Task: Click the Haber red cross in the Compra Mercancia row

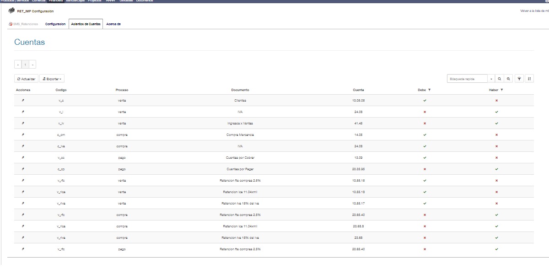Action: pyautogui.click(x=496, y=134)
